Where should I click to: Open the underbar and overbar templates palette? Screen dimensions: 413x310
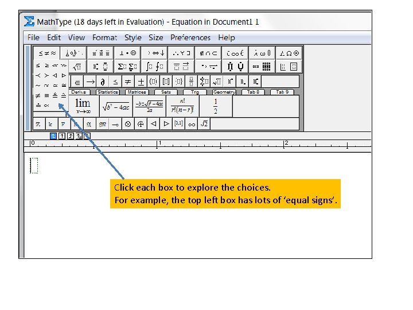pos(181,67)
